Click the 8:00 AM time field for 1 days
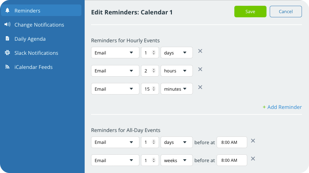Screen dimensions: 309x173 tap(232, 142)
